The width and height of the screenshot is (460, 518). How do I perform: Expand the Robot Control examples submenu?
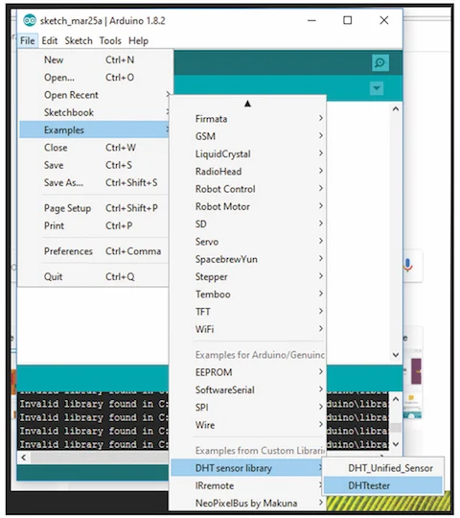248,189
